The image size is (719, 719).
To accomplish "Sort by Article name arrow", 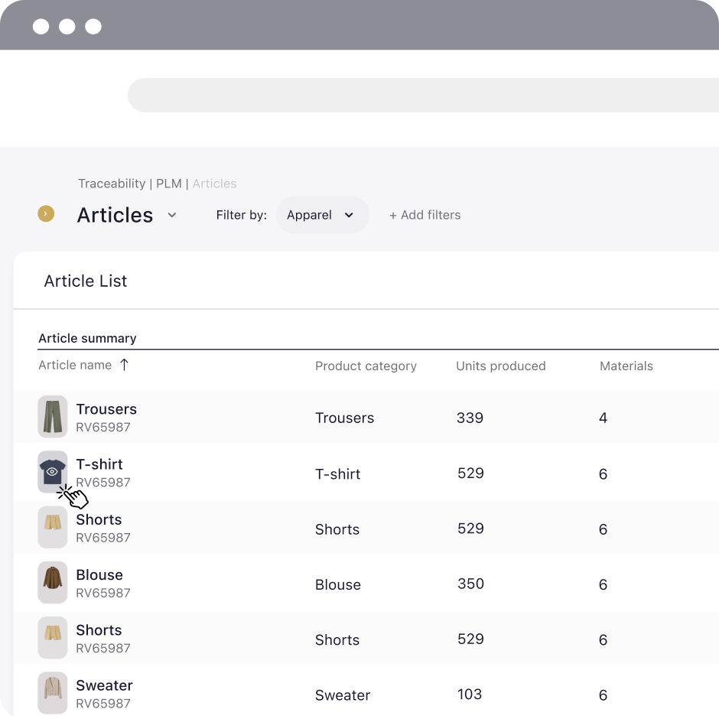I will [x=124, y=365].
